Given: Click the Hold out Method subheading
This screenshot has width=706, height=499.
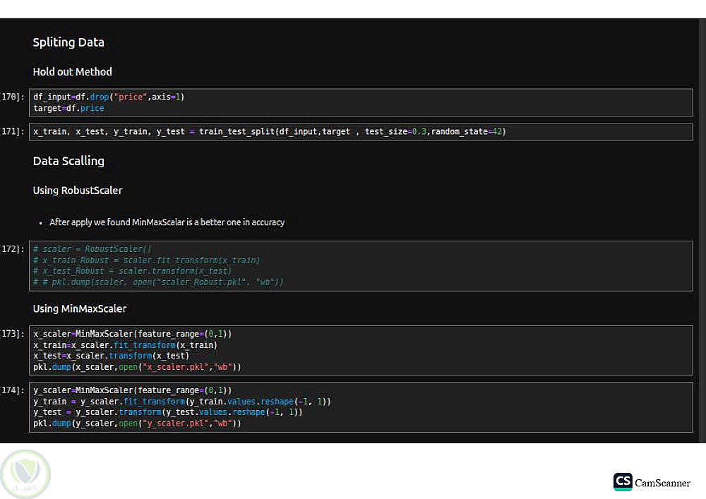Looking at the screenshot, I should pyautogui.click(x=72, y=72).
